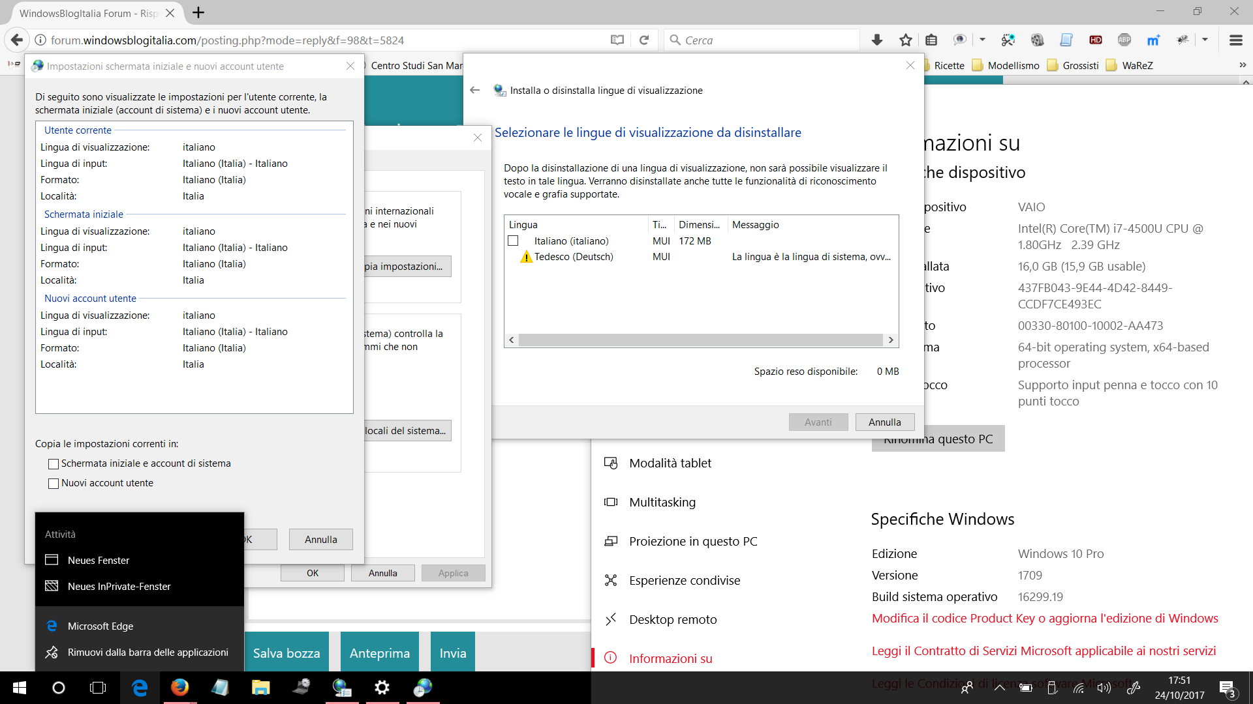Click the volume speaker tray icon

point(1104,688)
